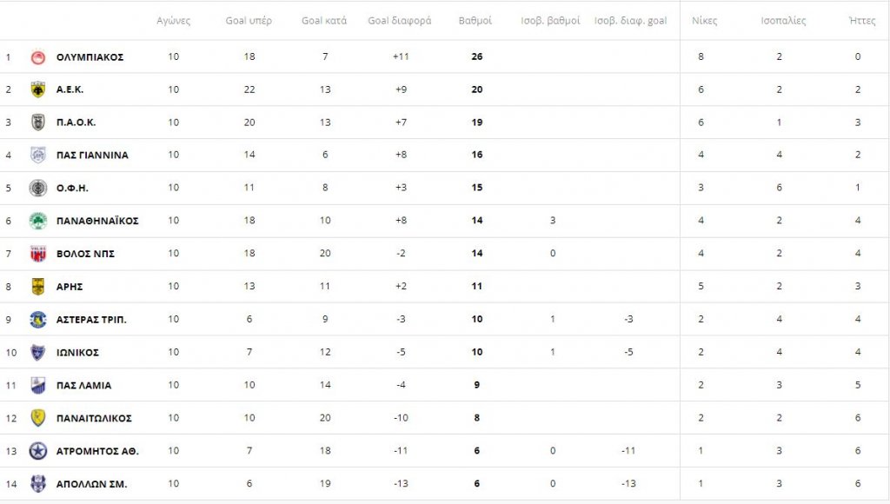Click the Ολυμπιακός team crest icon
The image size is (890, 504).
pyautogui.click(x=38, y=56)
